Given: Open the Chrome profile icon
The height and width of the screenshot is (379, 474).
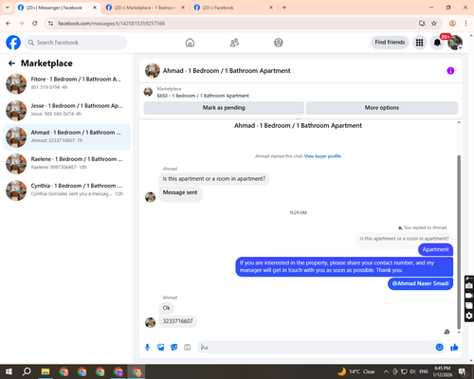Looking at the screenshot, I should 452,24.
